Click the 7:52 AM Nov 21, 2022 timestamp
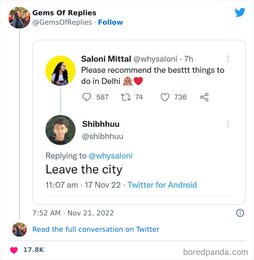The image size is (254, 260). (73, 213)
